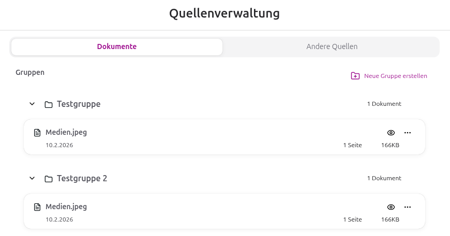Collapse the Testgruppe 2 group chevron
The height and width of the screenshot is (236, 450).
click(32, 179)
